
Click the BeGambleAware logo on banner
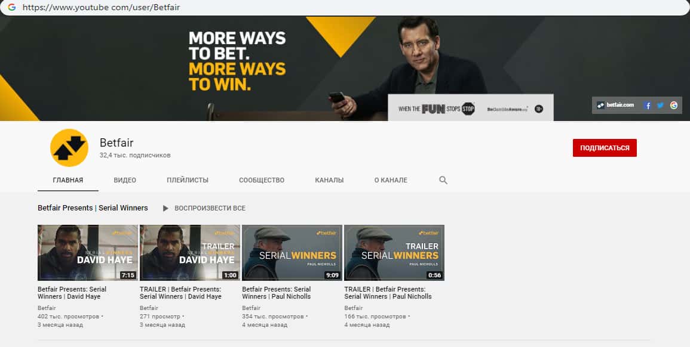(x=507, y=109)
